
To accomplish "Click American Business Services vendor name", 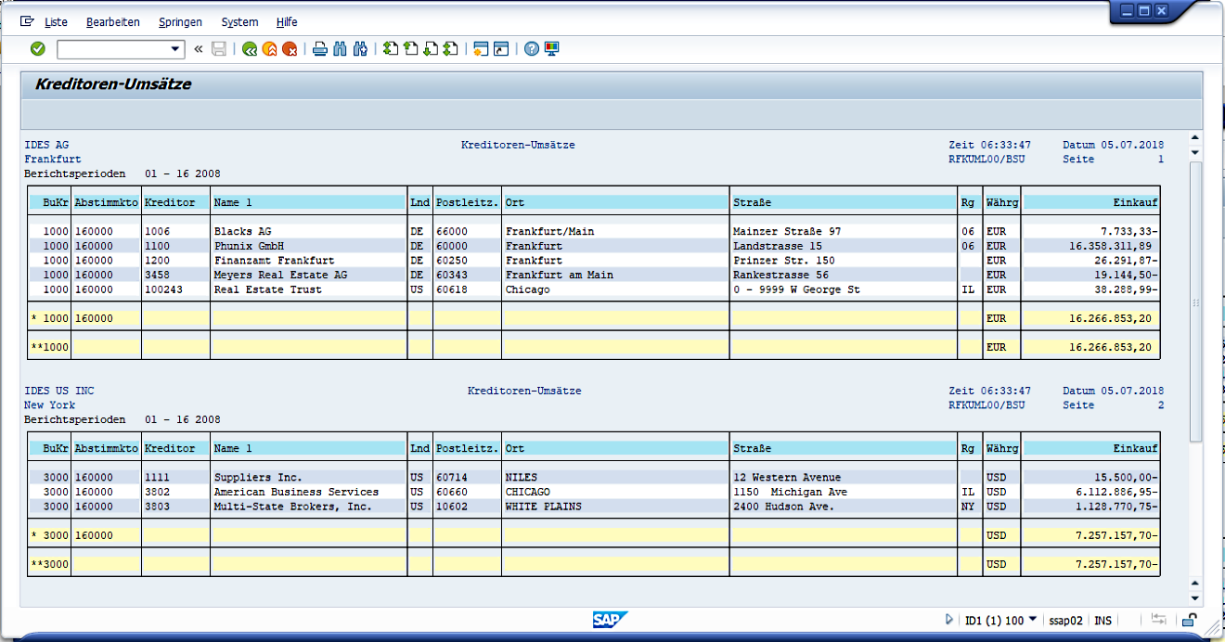I will 296,492.
